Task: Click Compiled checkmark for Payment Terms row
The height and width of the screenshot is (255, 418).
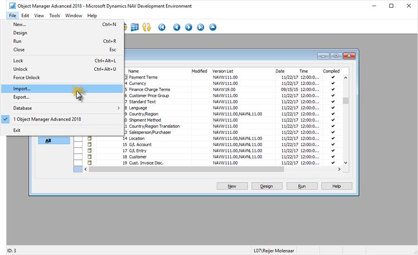Action: pyautogui.click(x=333, y=77)
